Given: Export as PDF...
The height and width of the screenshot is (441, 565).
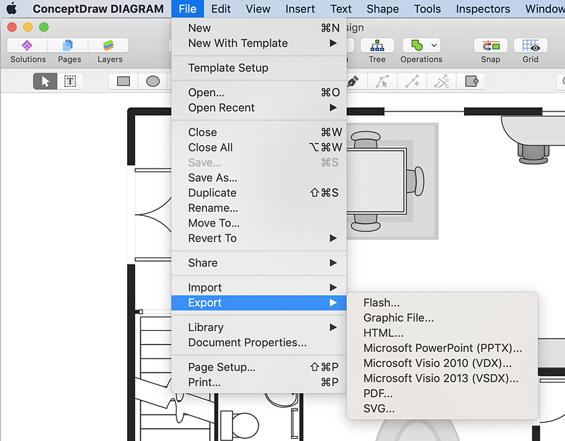Looking at the screenshot, I should tap(442, 394).
